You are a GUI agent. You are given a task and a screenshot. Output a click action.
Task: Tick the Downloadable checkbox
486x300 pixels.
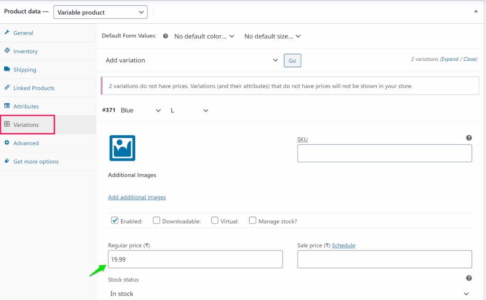(x=156, y=220)
